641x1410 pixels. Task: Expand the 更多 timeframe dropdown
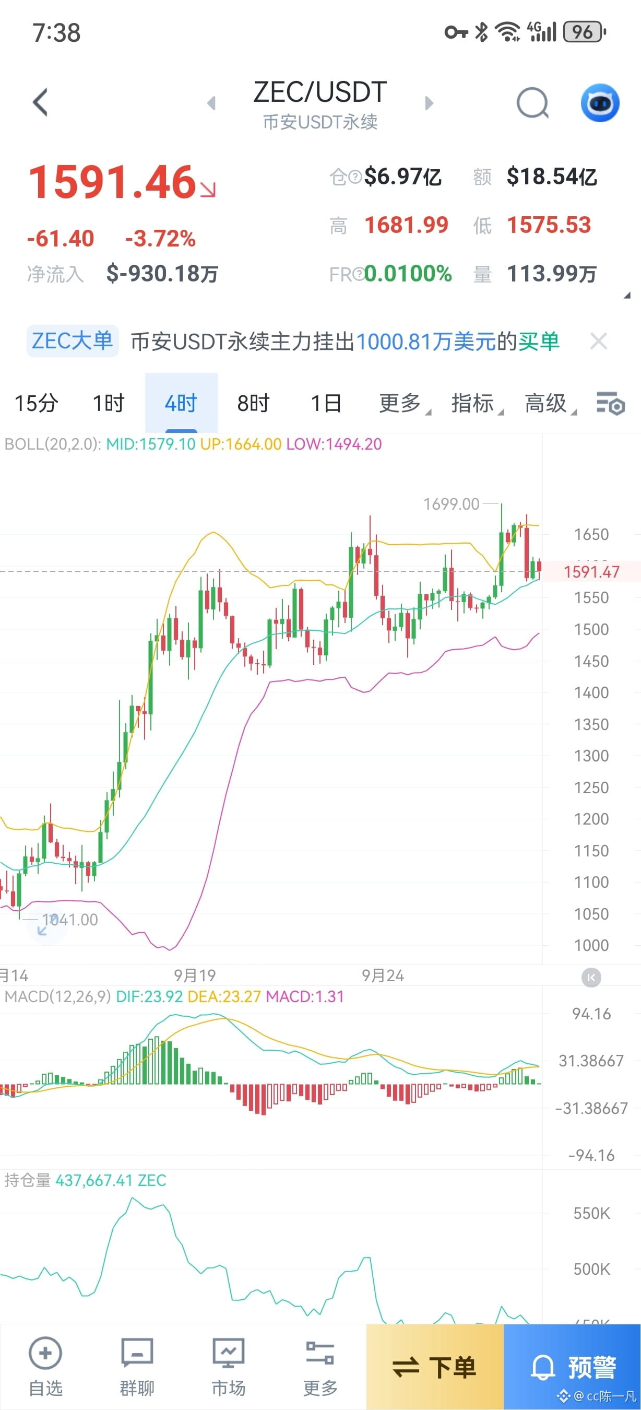pos(404,403)
